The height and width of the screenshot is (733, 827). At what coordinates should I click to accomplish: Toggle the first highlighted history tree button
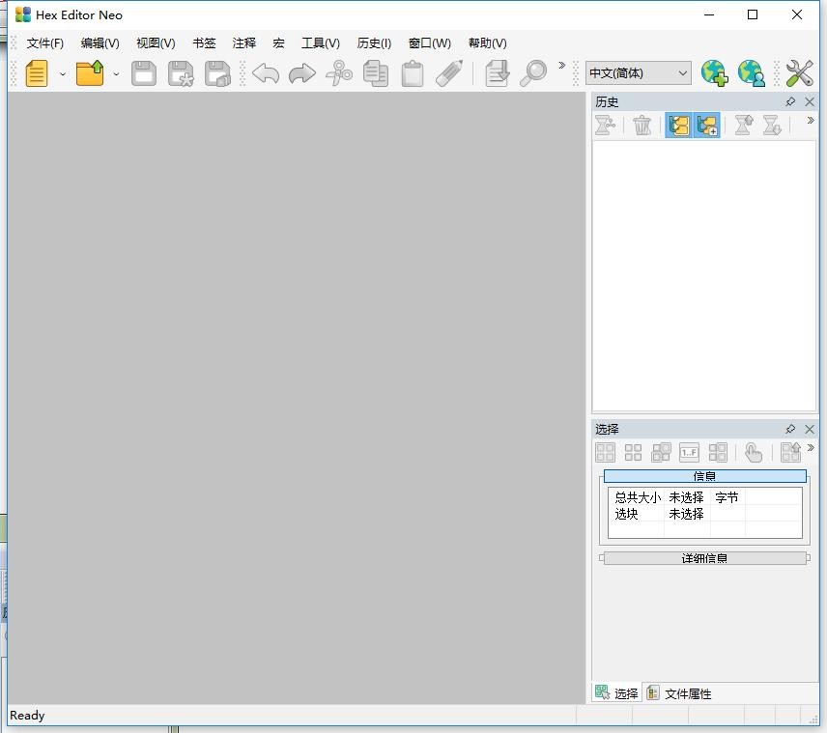[x=678, y=126]
